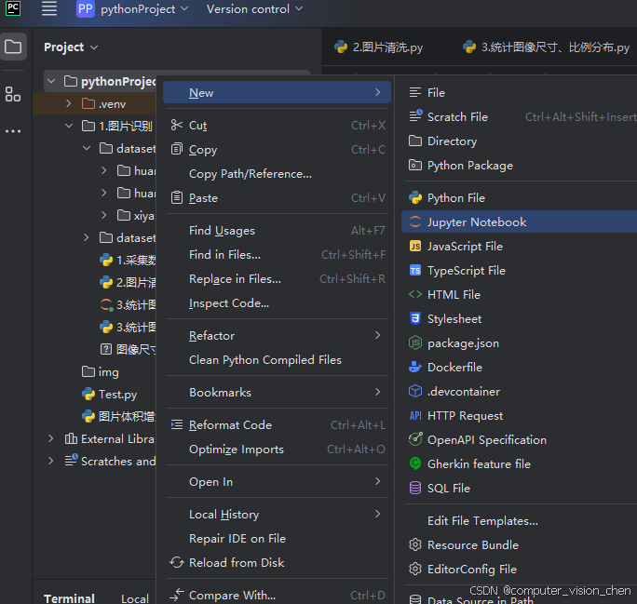The image size is (637, 604).
Task: Choose Find Usages from context menu
Action: (x=277, y=230)
